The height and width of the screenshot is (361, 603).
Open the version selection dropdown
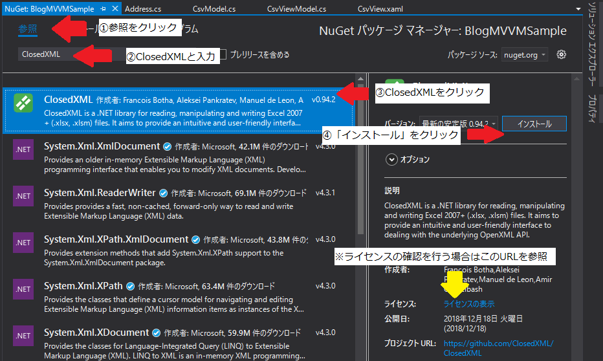coord(459,124)
